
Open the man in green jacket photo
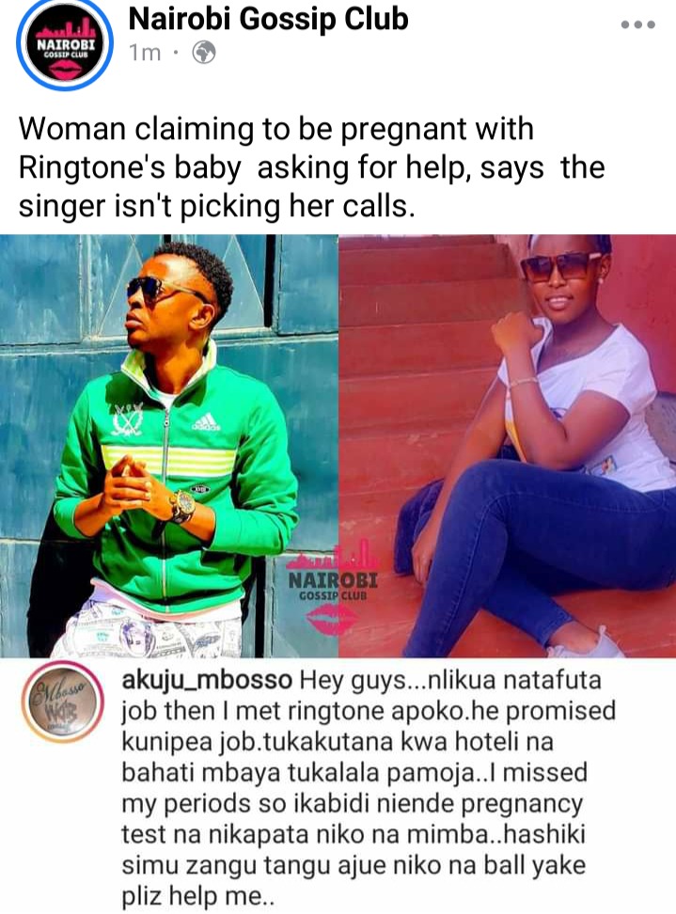(x=169, y=446)
